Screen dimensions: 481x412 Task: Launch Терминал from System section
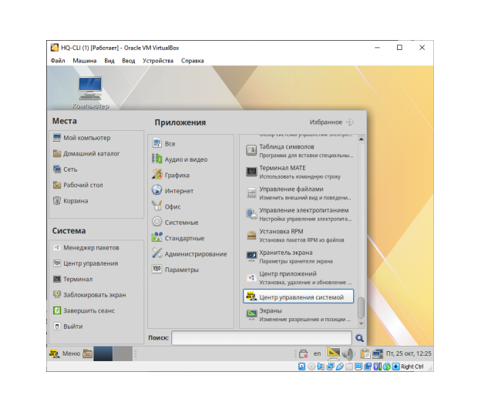coord(72,279)
